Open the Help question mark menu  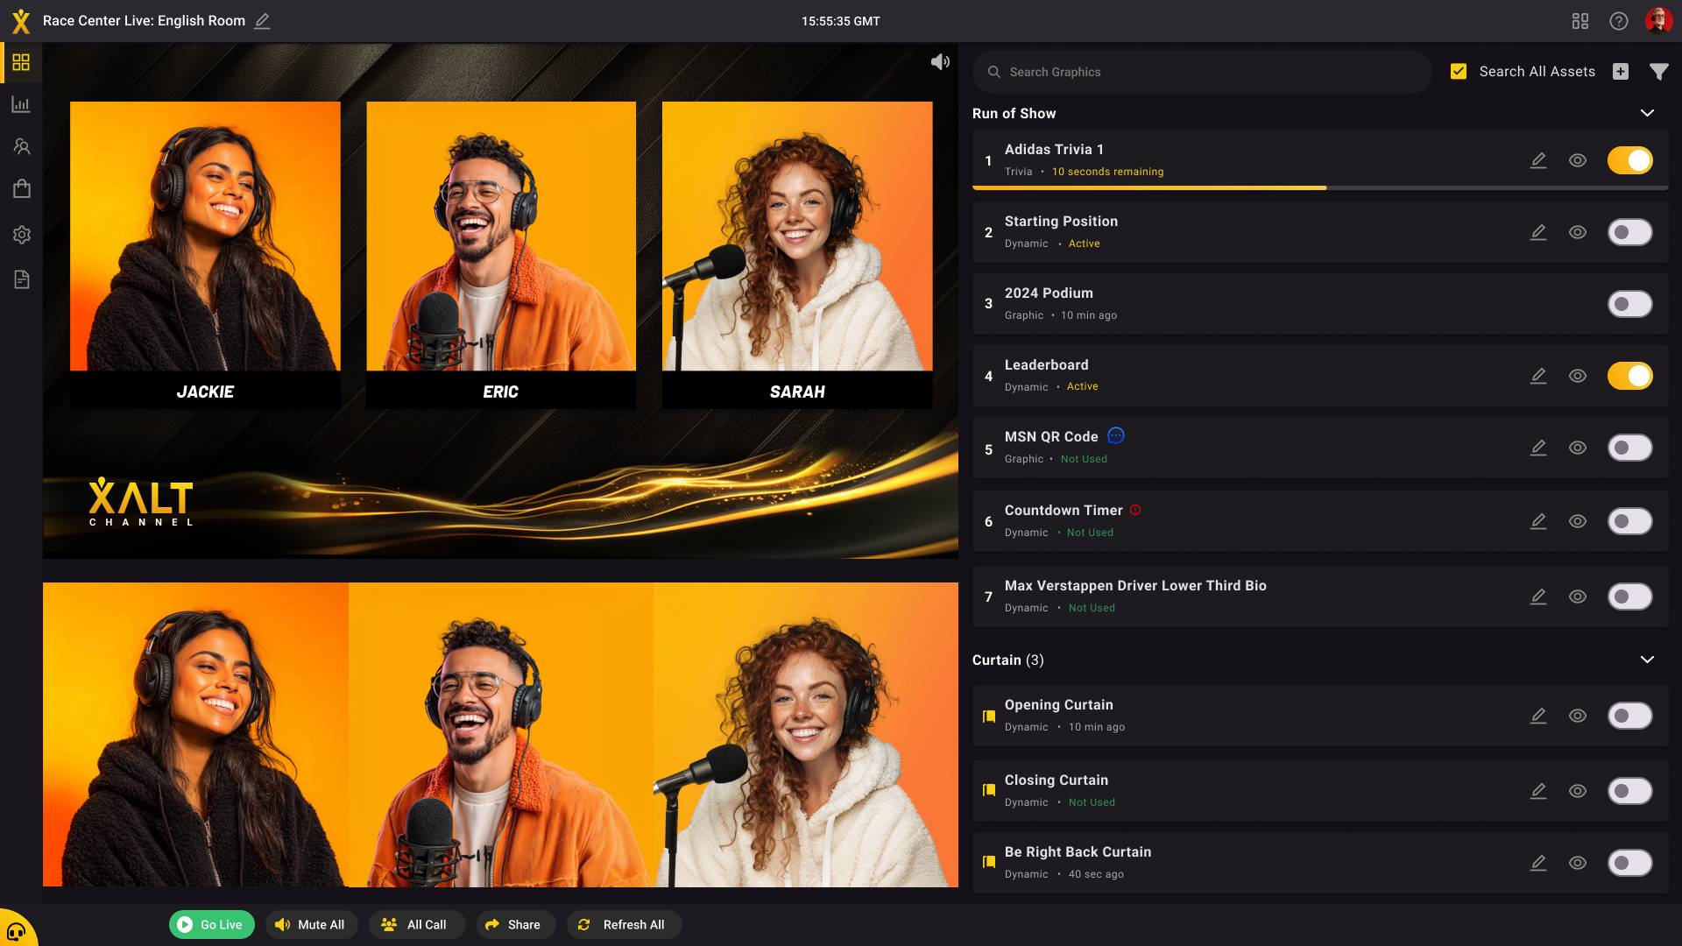[x=1619, y=20]
